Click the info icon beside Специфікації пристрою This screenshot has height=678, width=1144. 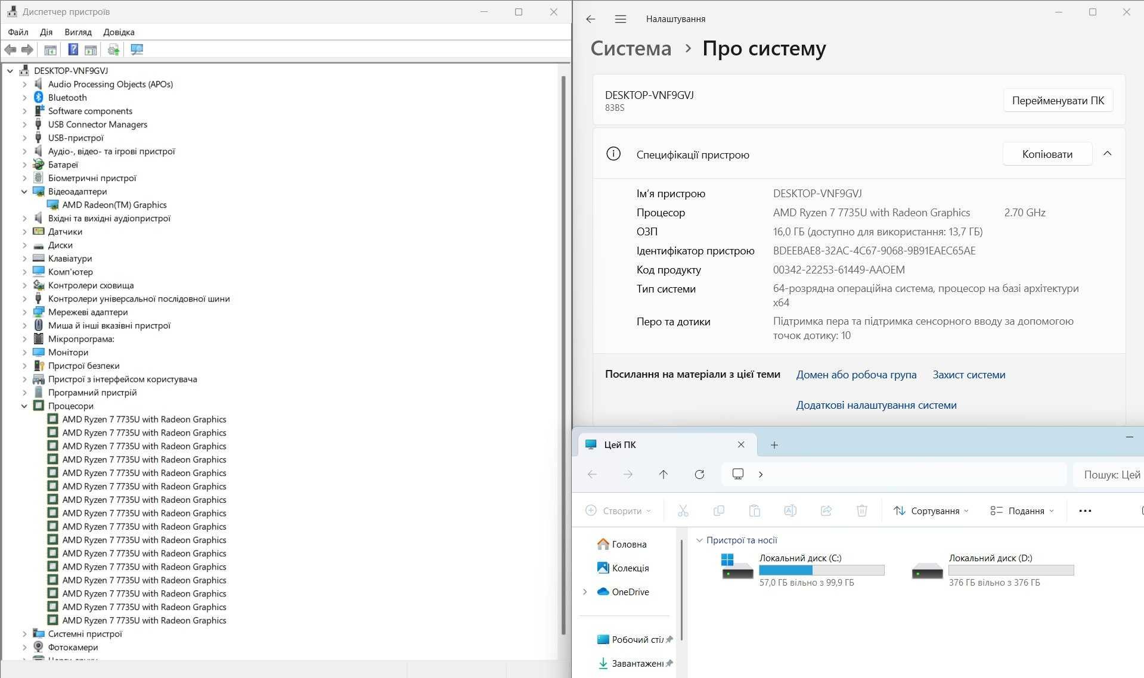click(613, 154)
